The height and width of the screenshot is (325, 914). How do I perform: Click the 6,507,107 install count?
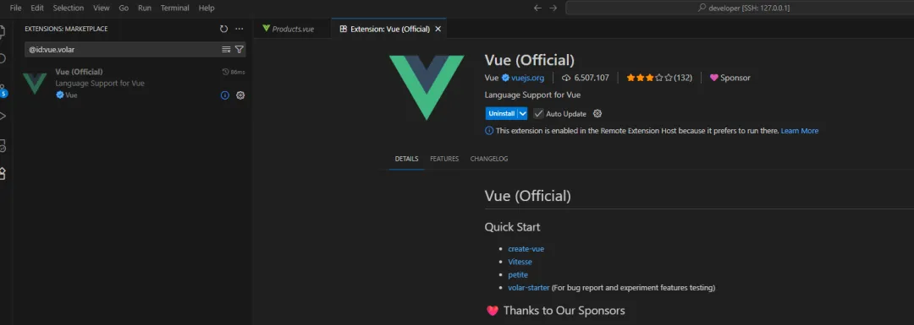click(586, 78)
